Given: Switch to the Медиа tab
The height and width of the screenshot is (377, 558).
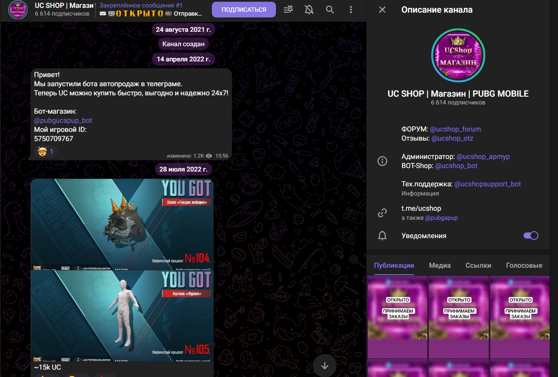Looking at the screenshot, I should point(439,265).
